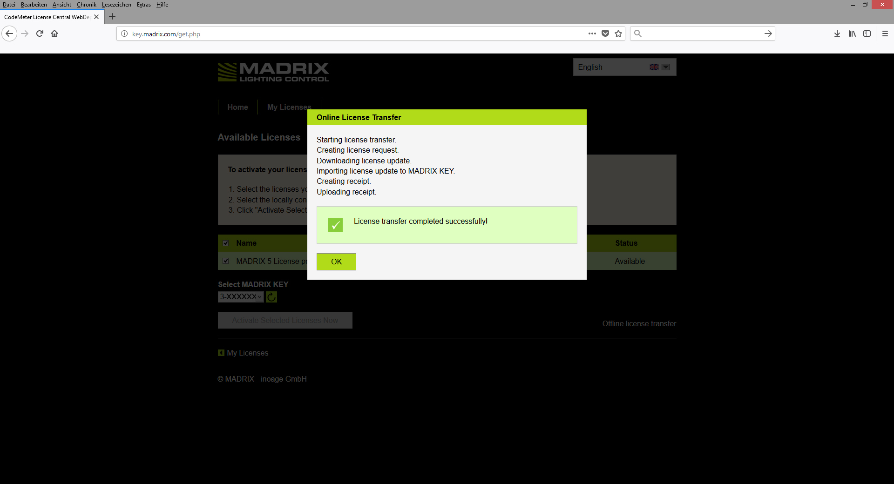894x484 pixels.
Task: Open the English language dropdown
Action: tap(624, 67)
